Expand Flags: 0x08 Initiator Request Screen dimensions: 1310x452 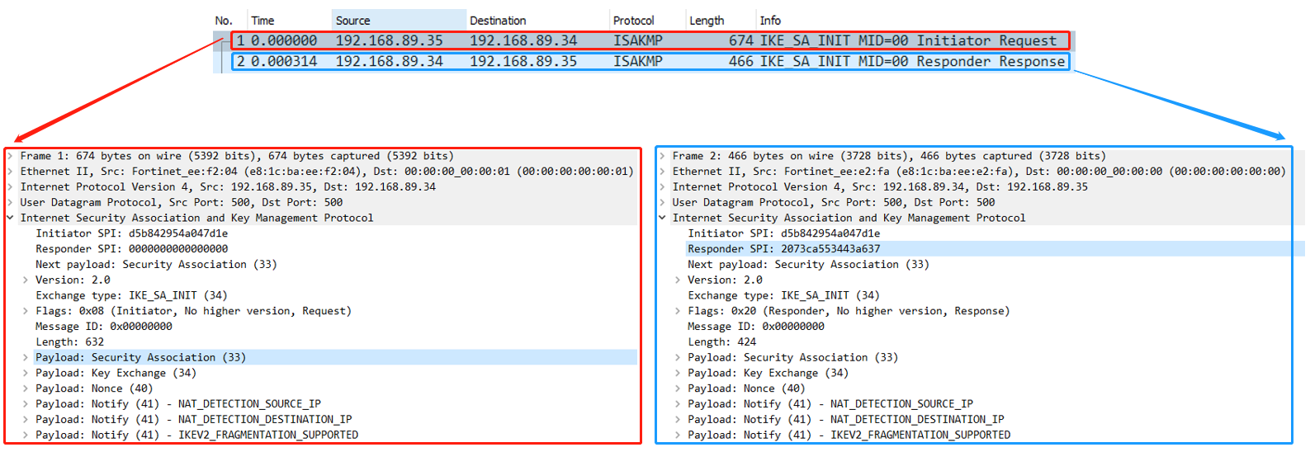26,311
